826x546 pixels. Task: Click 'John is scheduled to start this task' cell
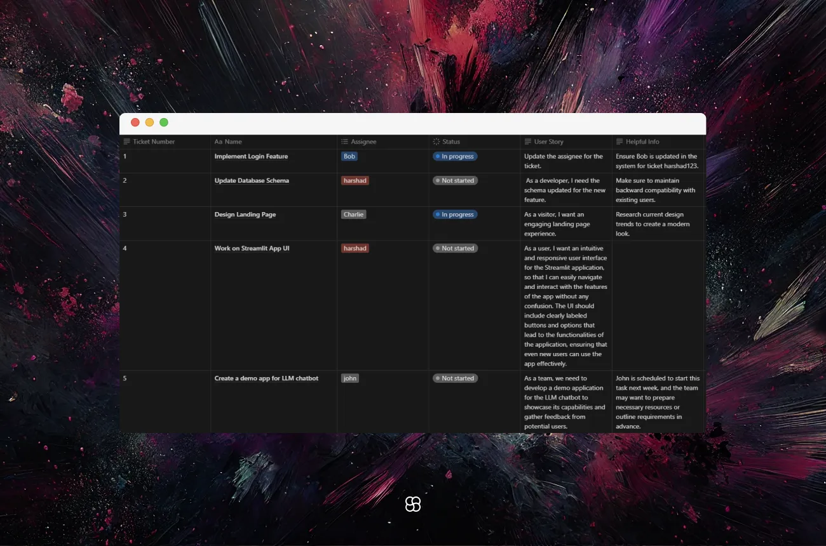tap(658, 402)
